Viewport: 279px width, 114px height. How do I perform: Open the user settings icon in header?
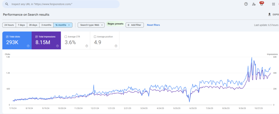tap(254, 4)
